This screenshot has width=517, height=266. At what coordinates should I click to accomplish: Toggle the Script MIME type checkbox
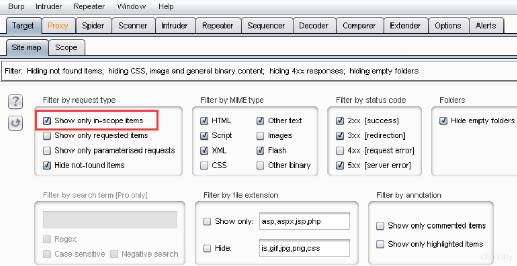point(205,135)
